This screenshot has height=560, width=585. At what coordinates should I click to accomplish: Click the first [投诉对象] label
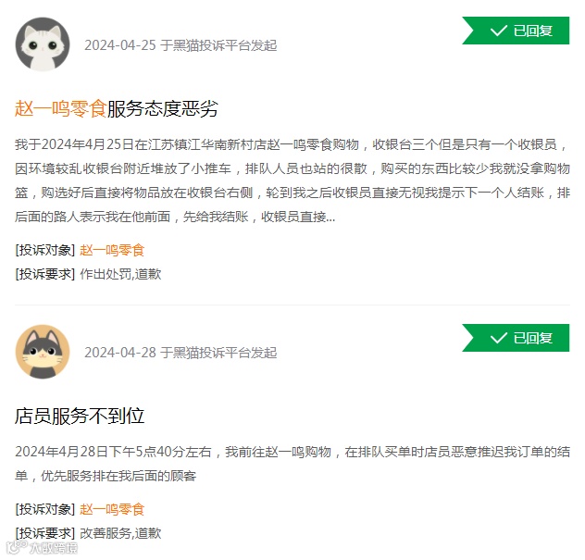point(45,250)
